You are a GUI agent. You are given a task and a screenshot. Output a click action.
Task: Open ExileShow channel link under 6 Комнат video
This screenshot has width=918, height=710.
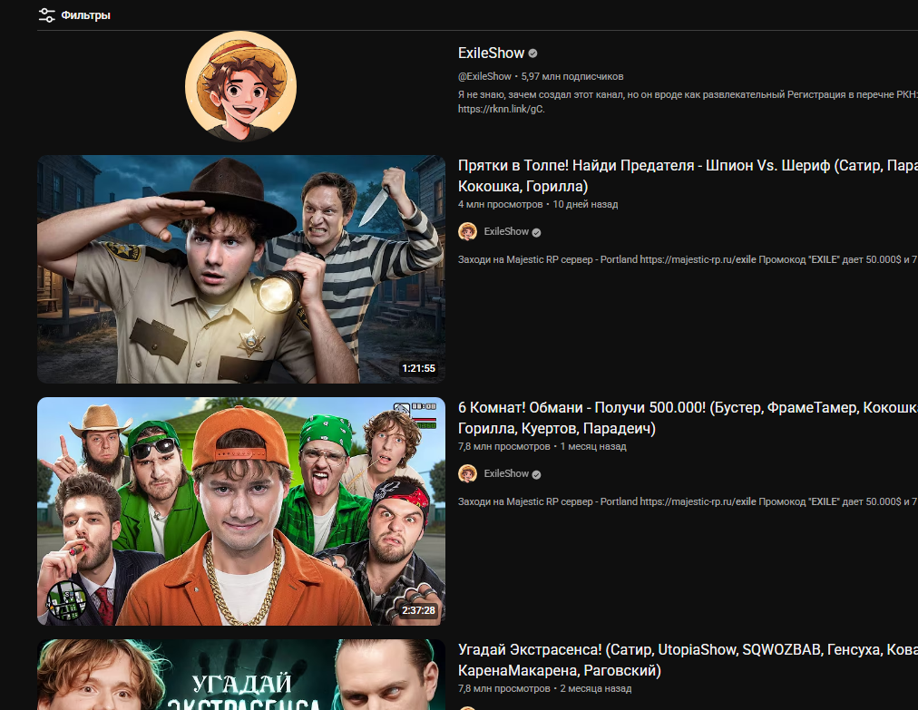tap(506, 473)
